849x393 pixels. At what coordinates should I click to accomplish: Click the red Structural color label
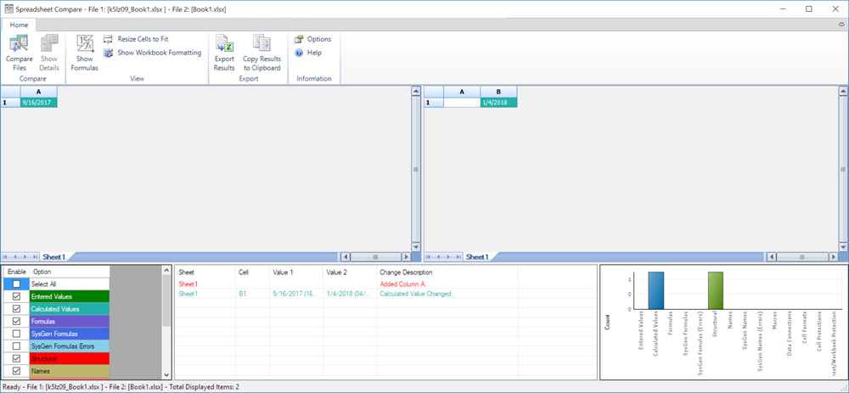(70, 358)
